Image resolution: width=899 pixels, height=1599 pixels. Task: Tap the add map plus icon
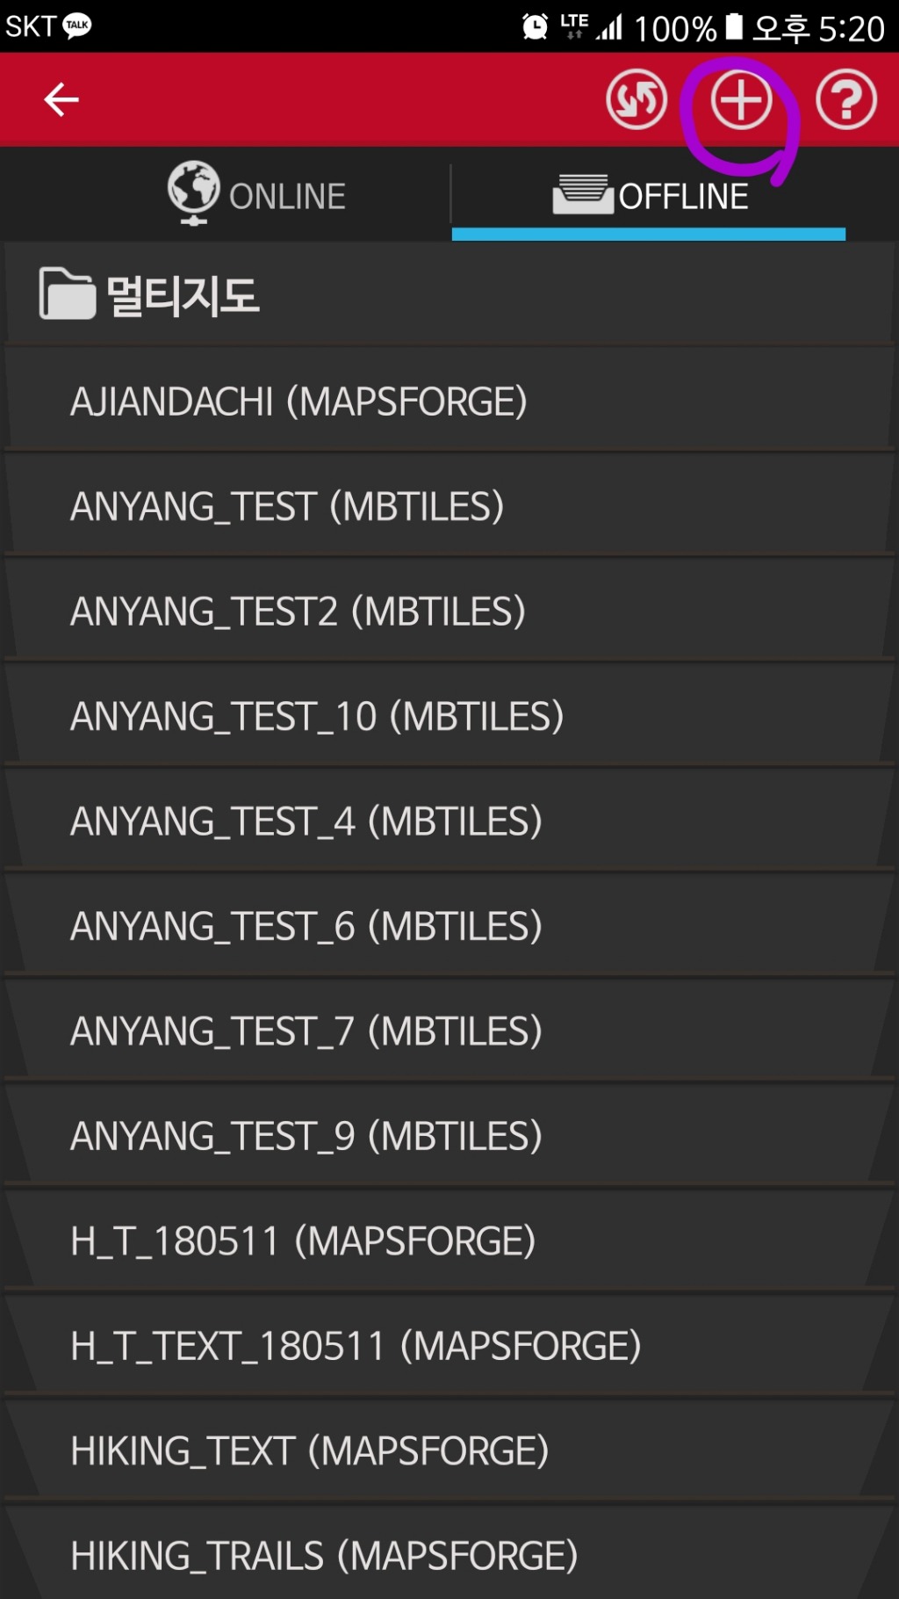click(x=741, y=99)
